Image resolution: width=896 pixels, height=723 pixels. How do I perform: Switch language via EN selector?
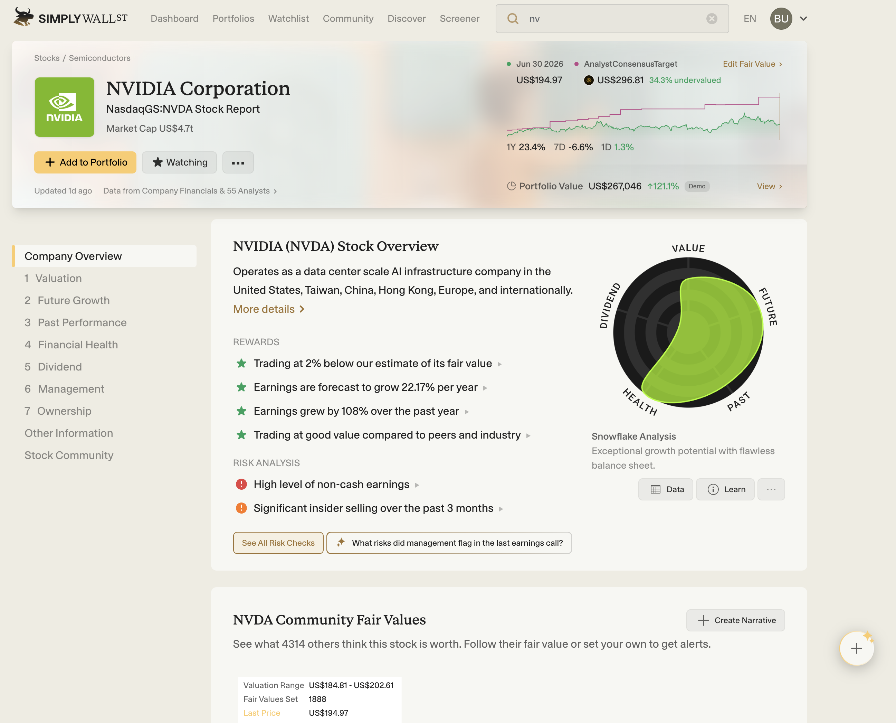point(750,19)
